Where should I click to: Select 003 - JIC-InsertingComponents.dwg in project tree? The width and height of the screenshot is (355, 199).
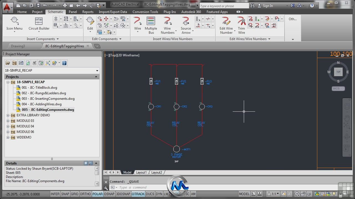48,99
